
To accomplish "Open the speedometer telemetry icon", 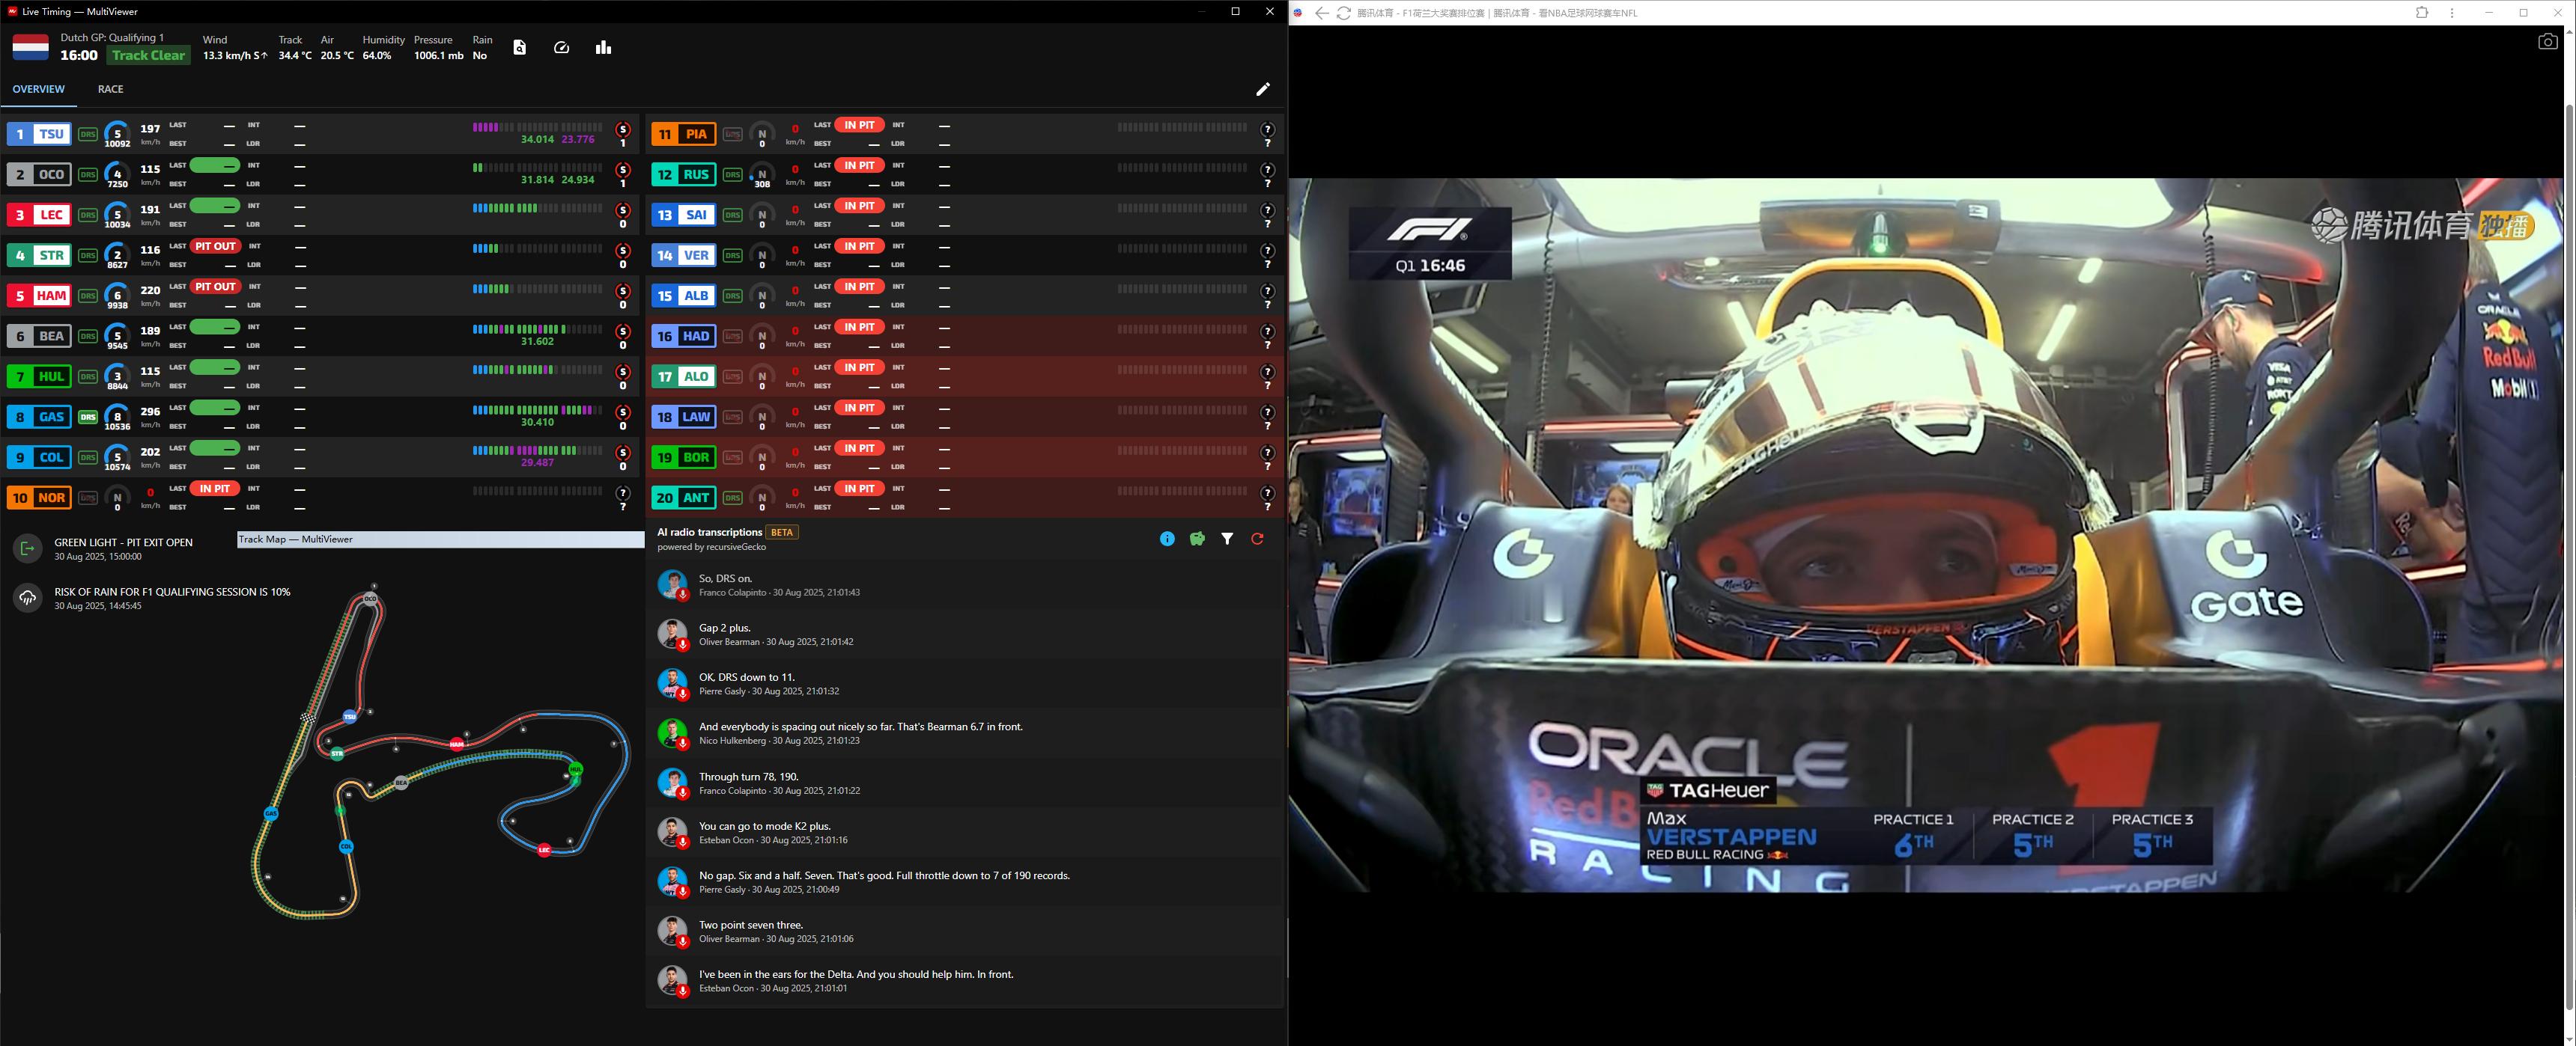I will [x=561, y=47].
